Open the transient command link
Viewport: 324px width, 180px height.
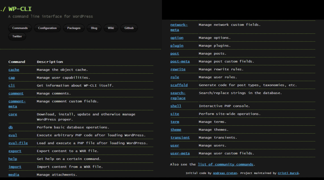pos(180,137)
